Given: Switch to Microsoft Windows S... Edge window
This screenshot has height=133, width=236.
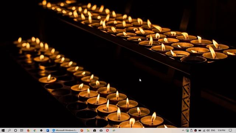Looking at the screenshot, I should coord(65,130).
